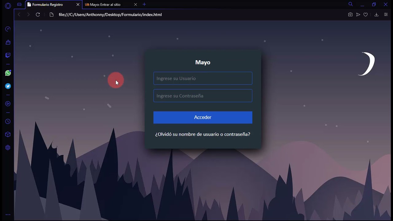Click the page file icon in address bar
This screenshot has height=221, width=393.
click(52, 14)
